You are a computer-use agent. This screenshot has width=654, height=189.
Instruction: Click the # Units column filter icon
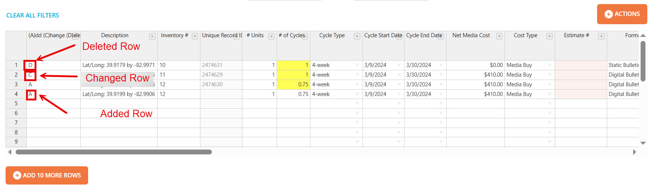[x=271, y=36]
